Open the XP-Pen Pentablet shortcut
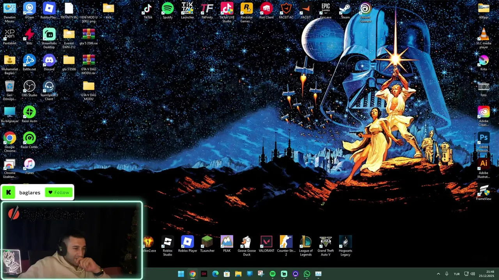Screen dimensions: 499x280 tap(10, 37)
